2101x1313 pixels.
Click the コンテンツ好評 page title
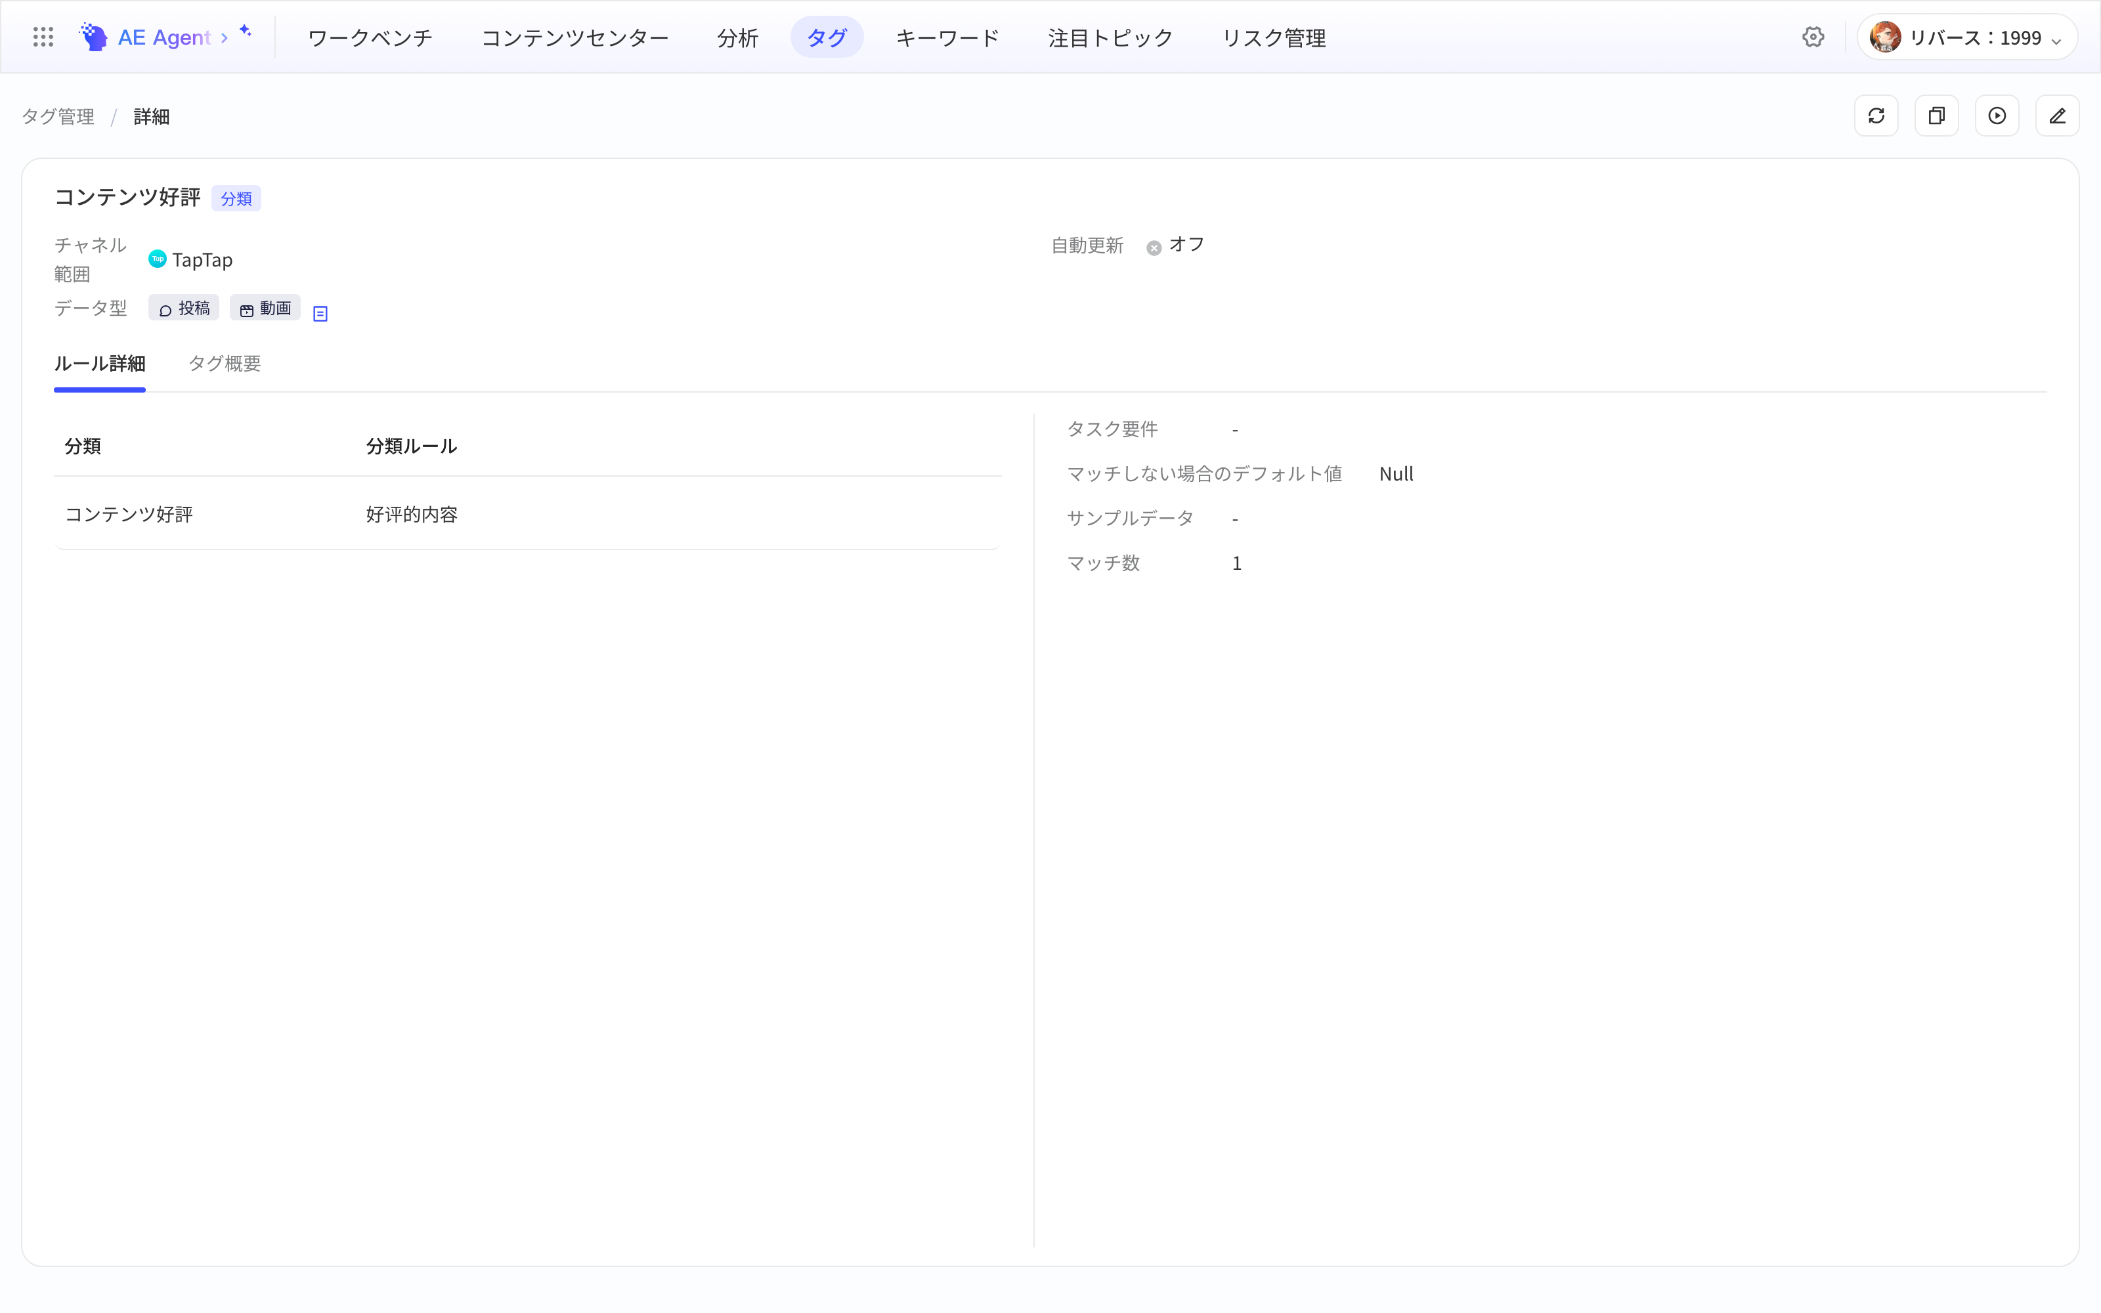(x=127, y=197)
